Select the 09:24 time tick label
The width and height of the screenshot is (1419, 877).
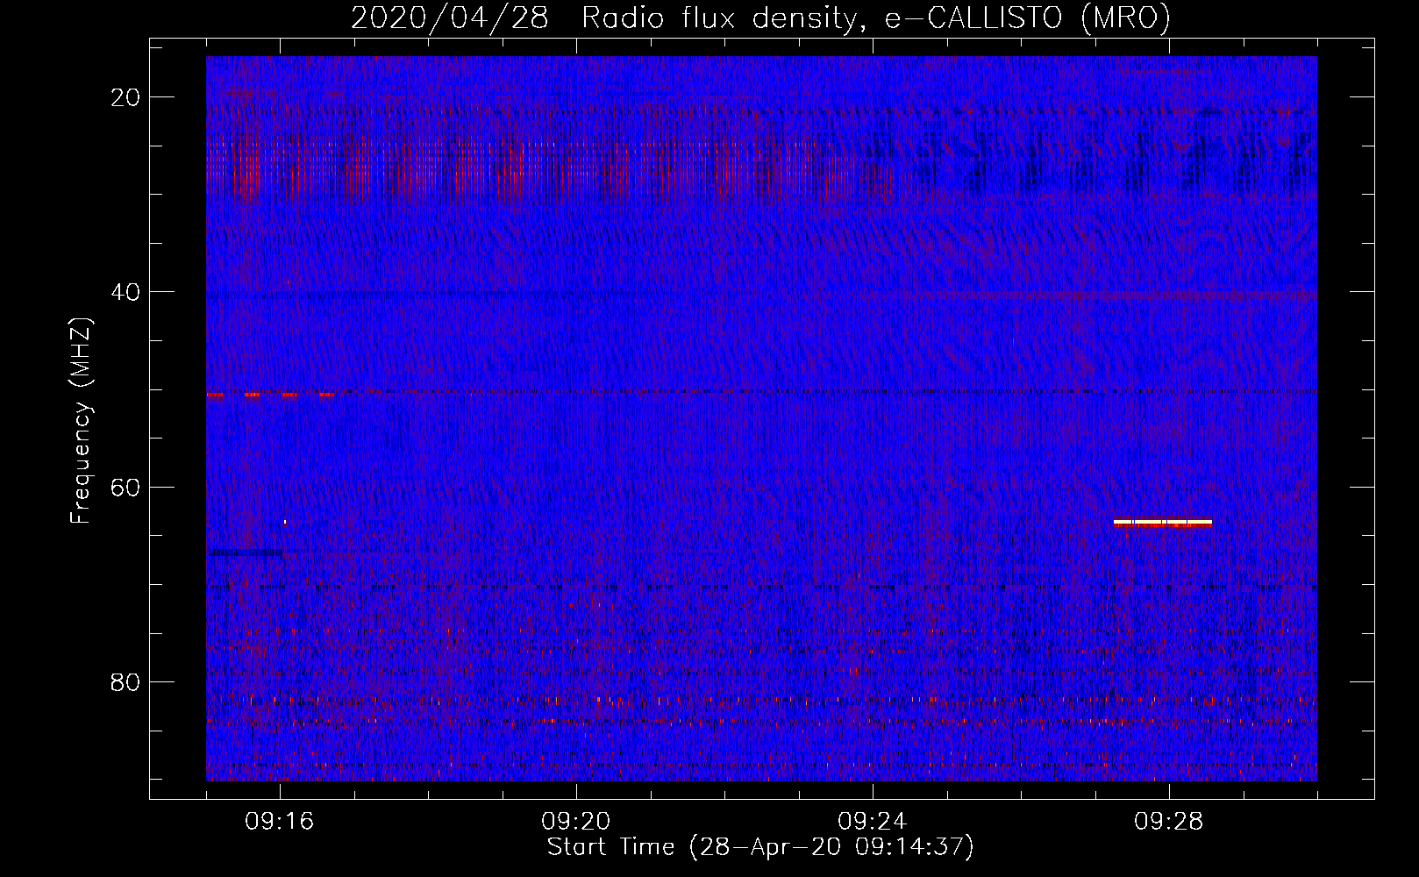pyautogui.click(x=873, y=822)
